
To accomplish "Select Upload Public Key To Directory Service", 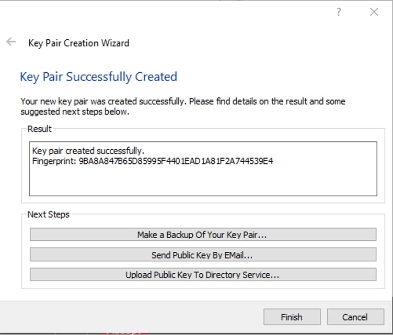I will click(x=203, y=274).
